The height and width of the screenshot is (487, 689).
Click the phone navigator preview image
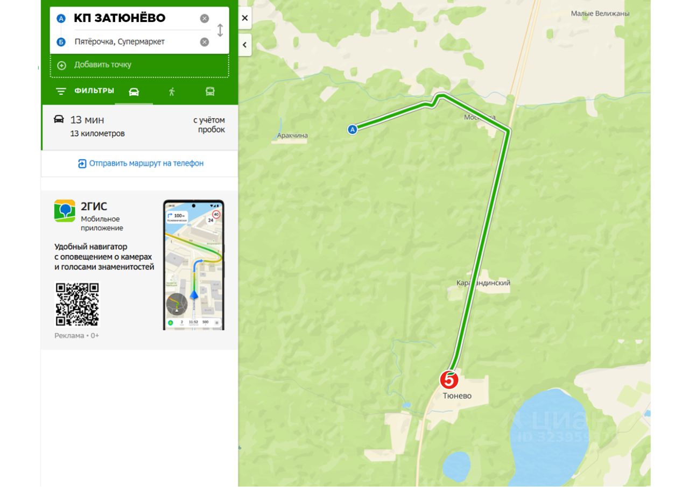point(194,265)
